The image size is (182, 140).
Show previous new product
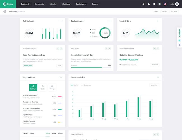(x=154, y=134)
